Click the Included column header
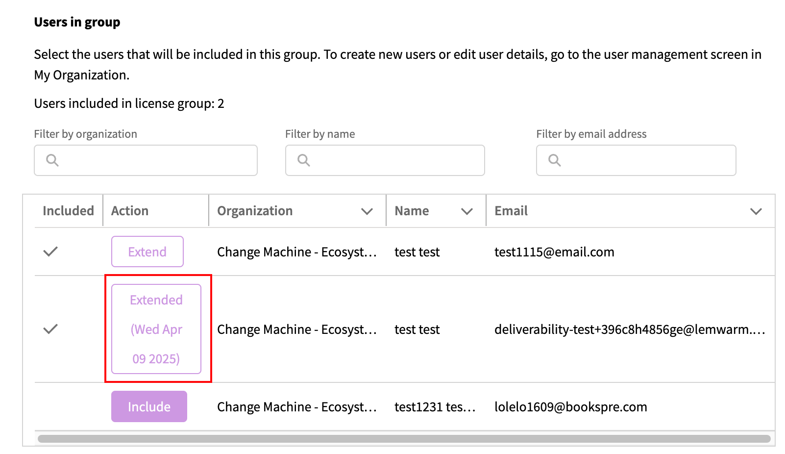 pyautogui.click(x=68, y=211)
